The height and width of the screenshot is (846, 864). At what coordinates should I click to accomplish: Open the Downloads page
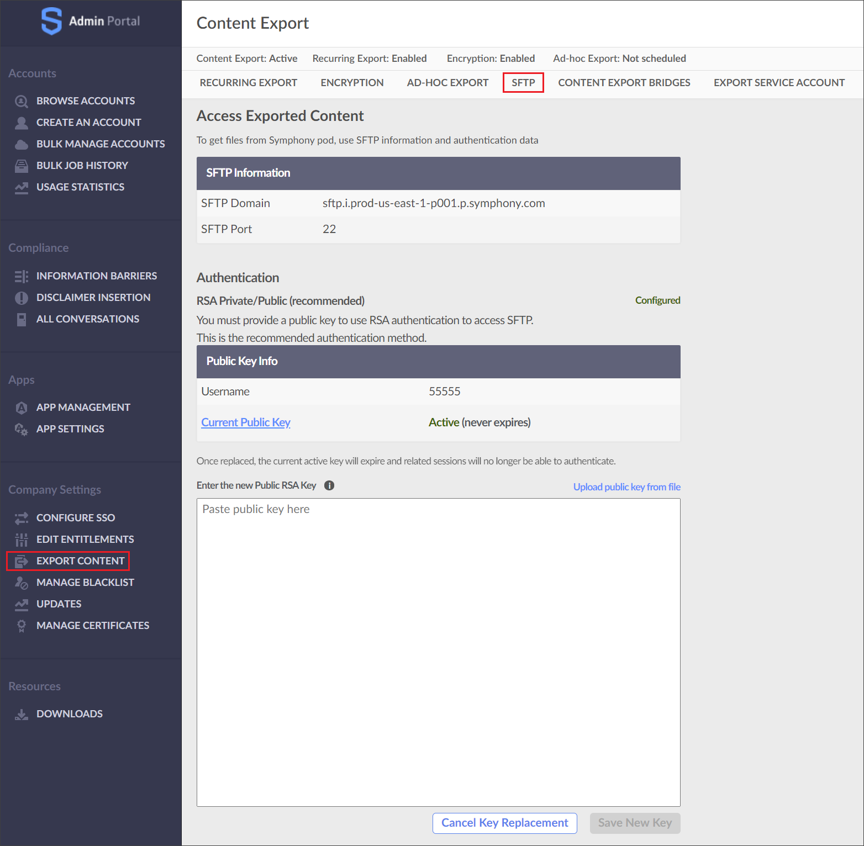[x=70, y=714]
